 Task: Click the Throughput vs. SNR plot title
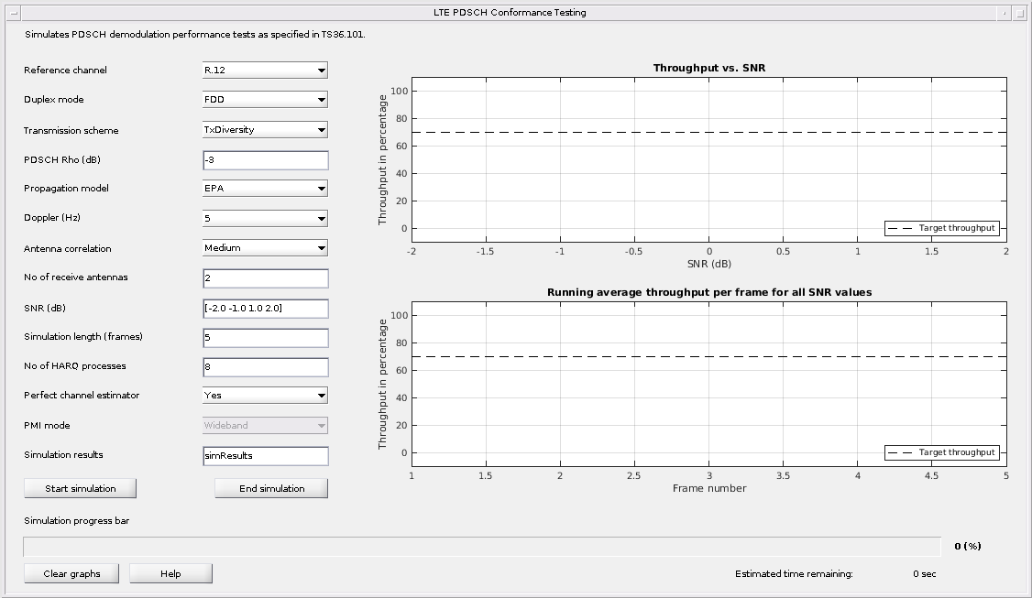click(x=708, y=68)
